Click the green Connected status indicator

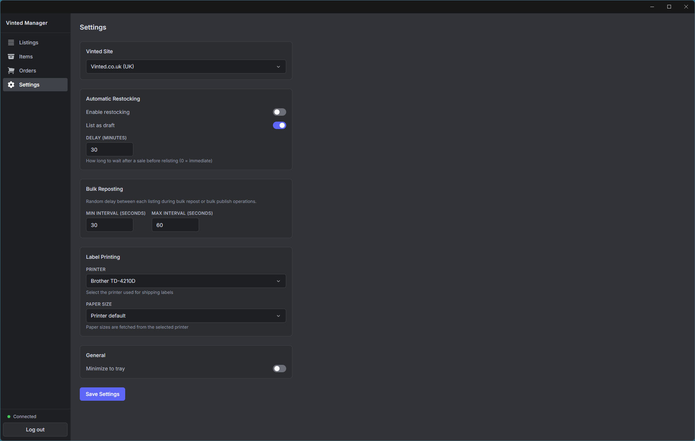[8, 416]
